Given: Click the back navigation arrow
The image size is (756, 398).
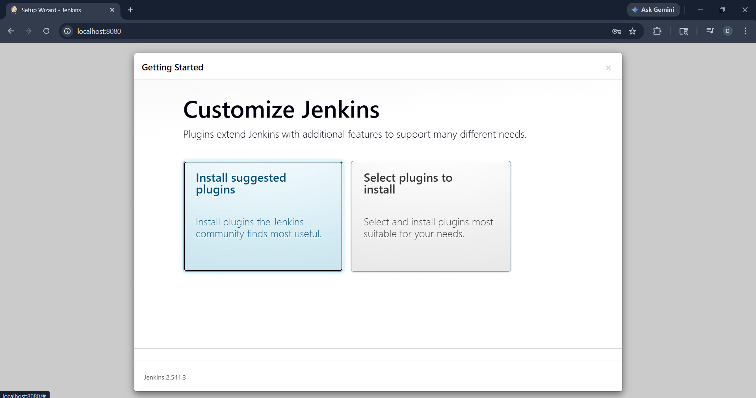Looking at the screenshot, I should pyautogui.click(x=11, y=31).
